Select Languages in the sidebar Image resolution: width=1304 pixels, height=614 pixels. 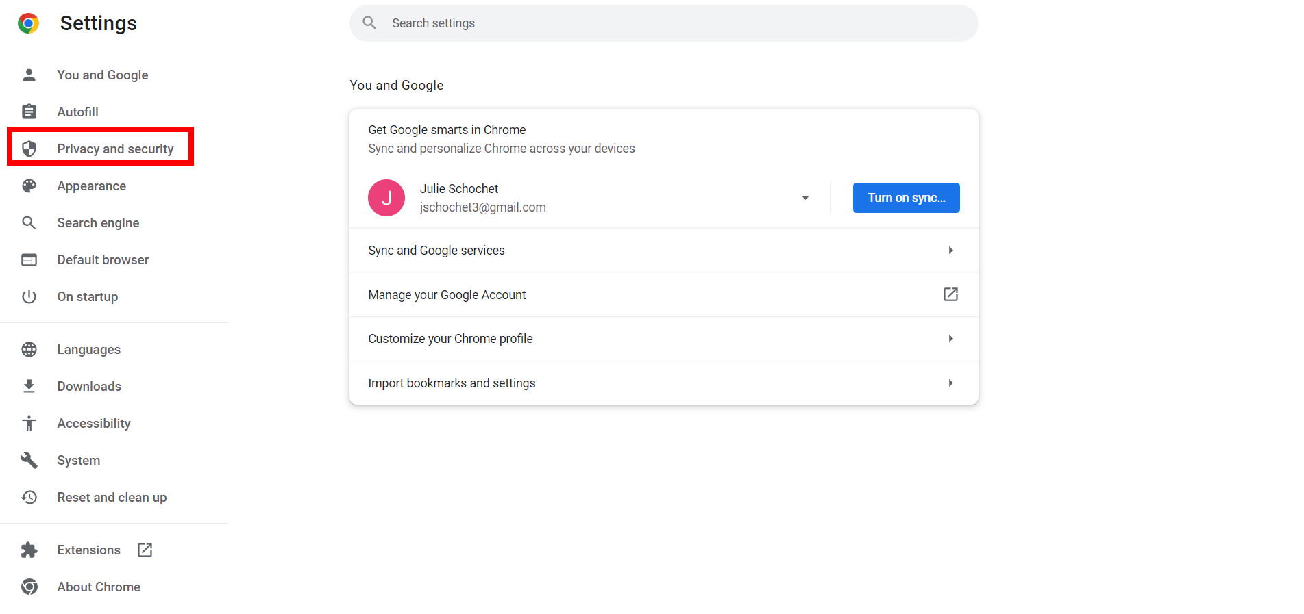(x=88, y=349)
